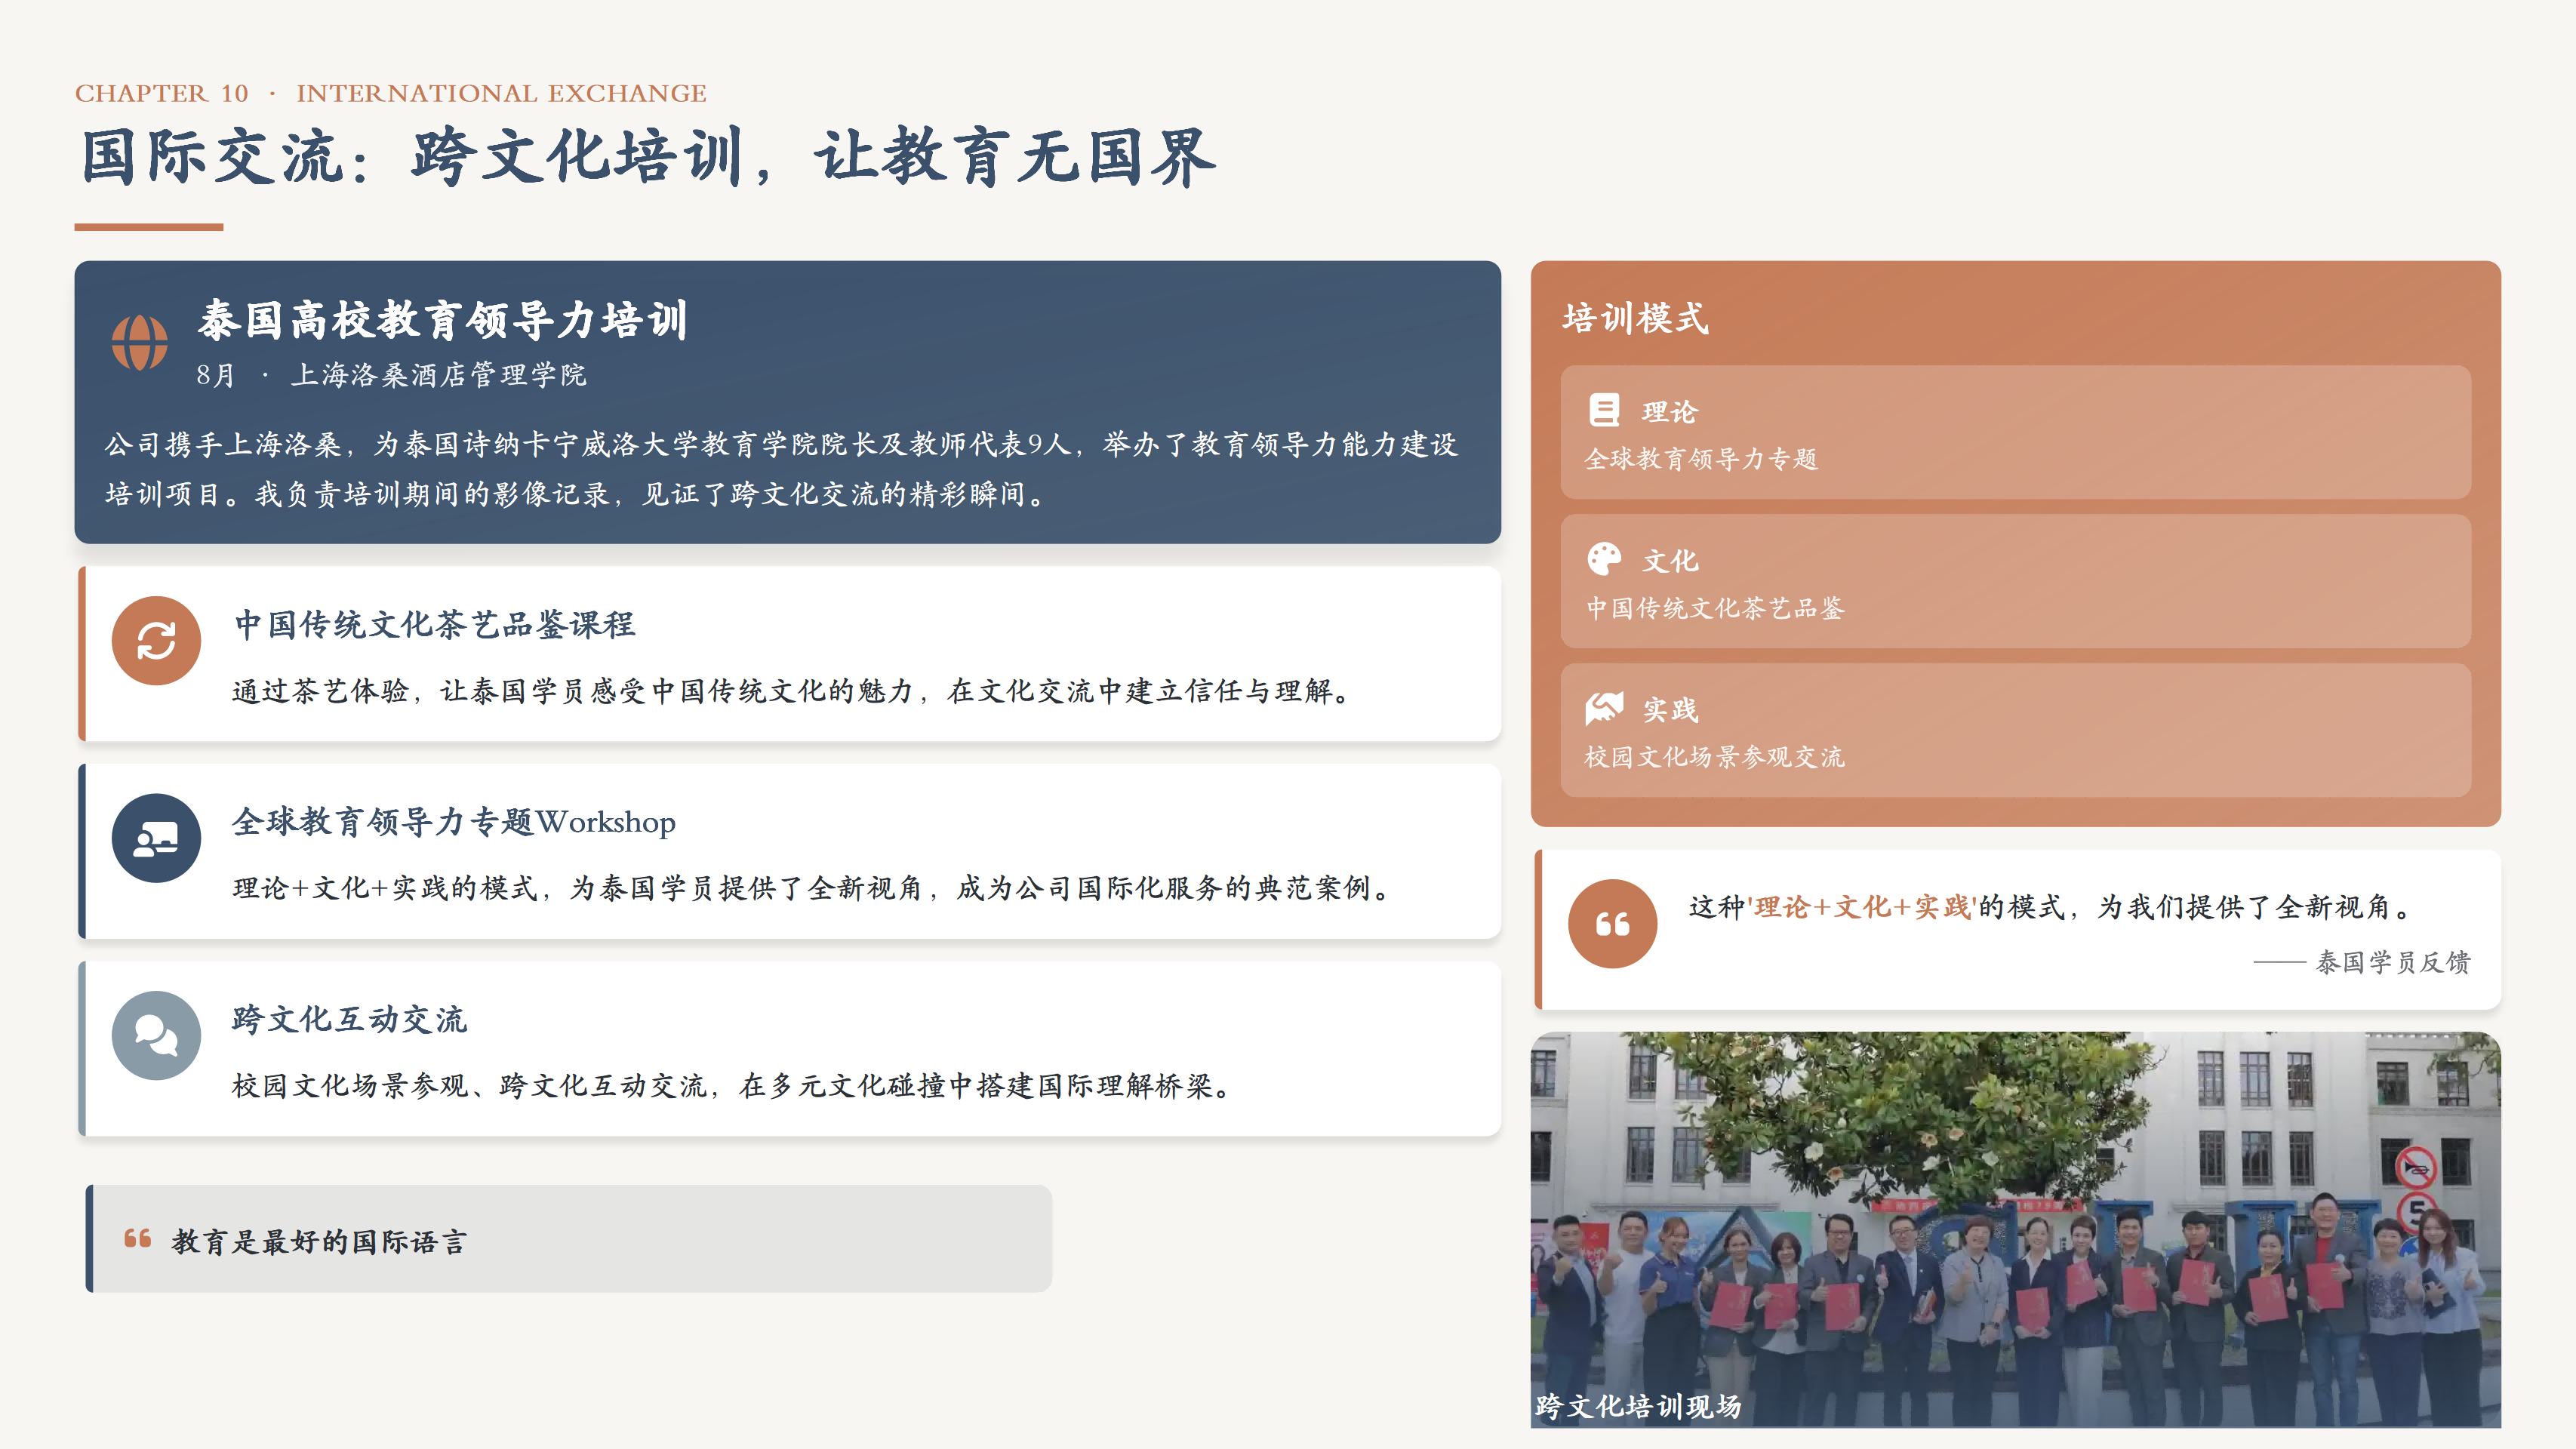Click the gray chat bubbles icon

[156, 1035]
